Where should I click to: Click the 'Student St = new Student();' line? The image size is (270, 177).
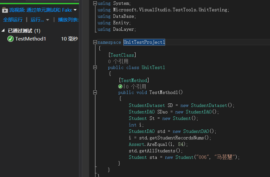point(163,118)
